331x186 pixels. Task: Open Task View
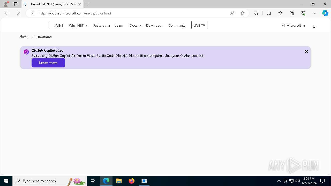[93, 181]
